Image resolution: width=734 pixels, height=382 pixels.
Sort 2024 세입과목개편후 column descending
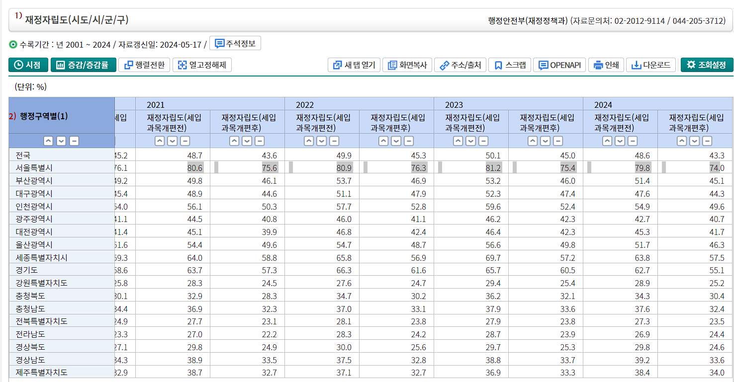pyautogui.click(x=694, y=141)
